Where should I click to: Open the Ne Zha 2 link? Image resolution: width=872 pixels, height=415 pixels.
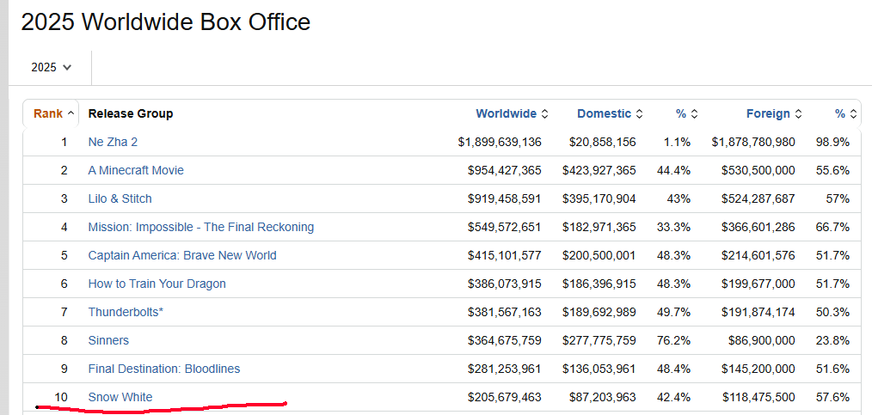113,142
